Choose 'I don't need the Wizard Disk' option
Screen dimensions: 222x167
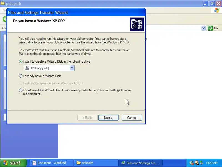click(21, 90)
